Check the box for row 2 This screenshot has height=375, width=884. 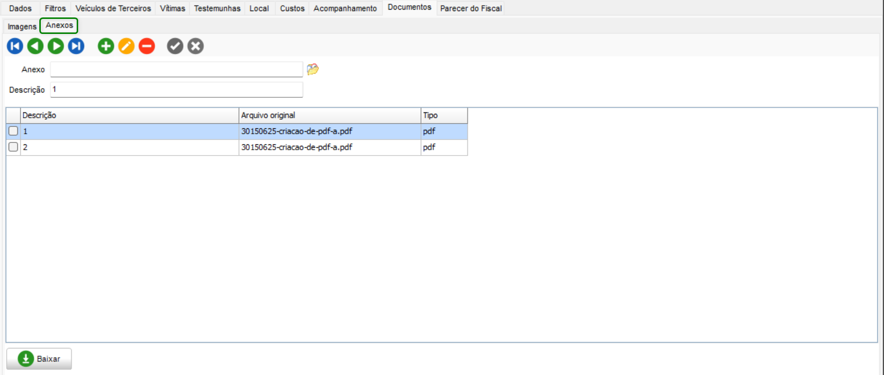click(14, 147)
